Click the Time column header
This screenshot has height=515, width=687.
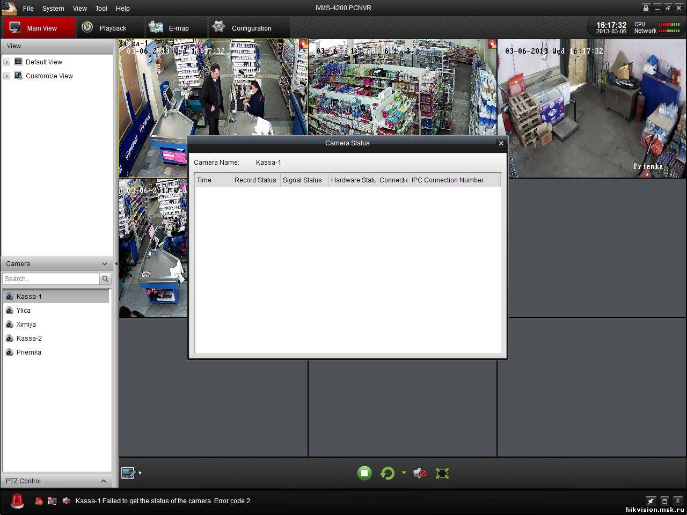tap(213, 180)
